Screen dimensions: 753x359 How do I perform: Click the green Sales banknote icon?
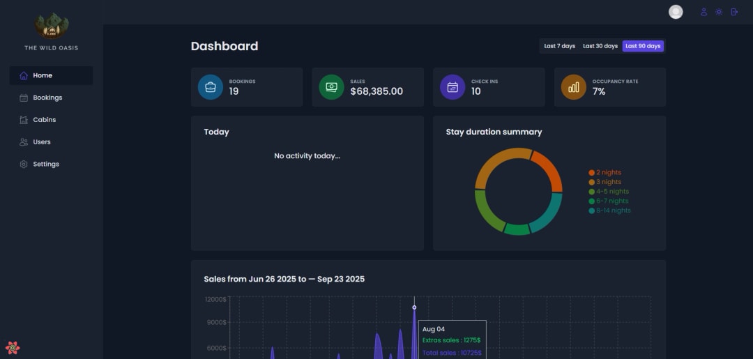[x=331, y=87]
